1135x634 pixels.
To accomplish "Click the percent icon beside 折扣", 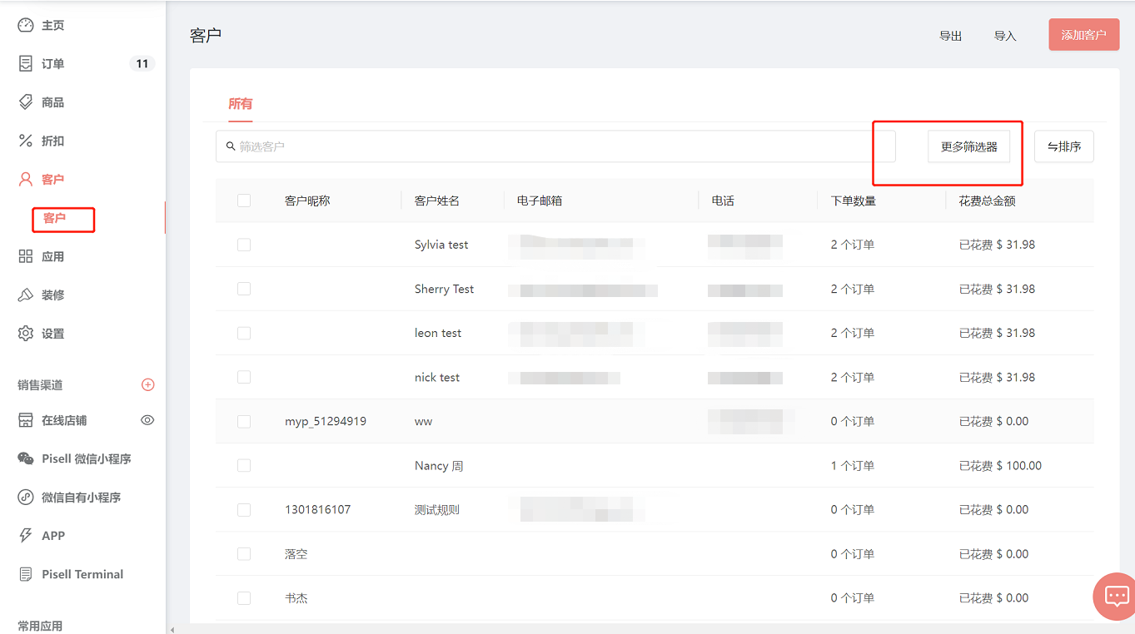I will coord(26,141).
